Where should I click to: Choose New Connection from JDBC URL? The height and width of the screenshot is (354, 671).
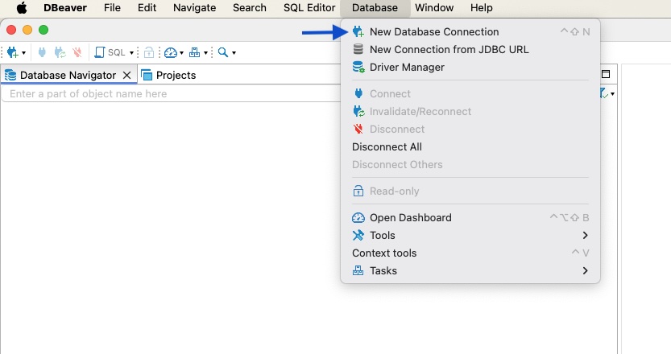(x=470, y=50)
